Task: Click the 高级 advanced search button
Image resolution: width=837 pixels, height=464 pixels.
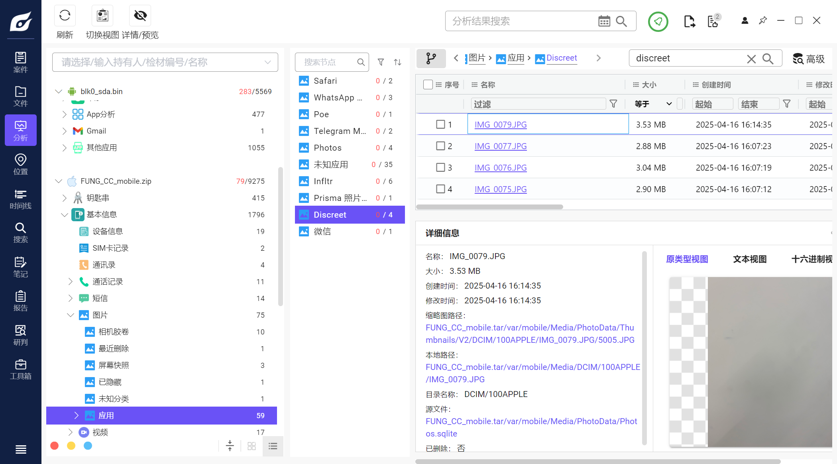Action: [x=808, y=59]
